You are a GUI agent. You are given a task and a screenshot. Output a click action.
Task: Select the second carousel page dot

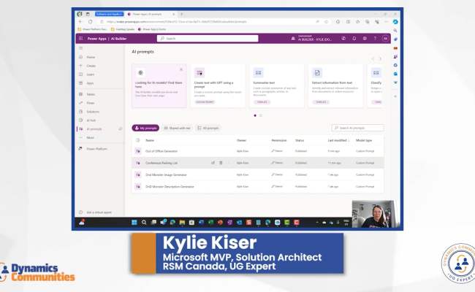coord(261,115)
